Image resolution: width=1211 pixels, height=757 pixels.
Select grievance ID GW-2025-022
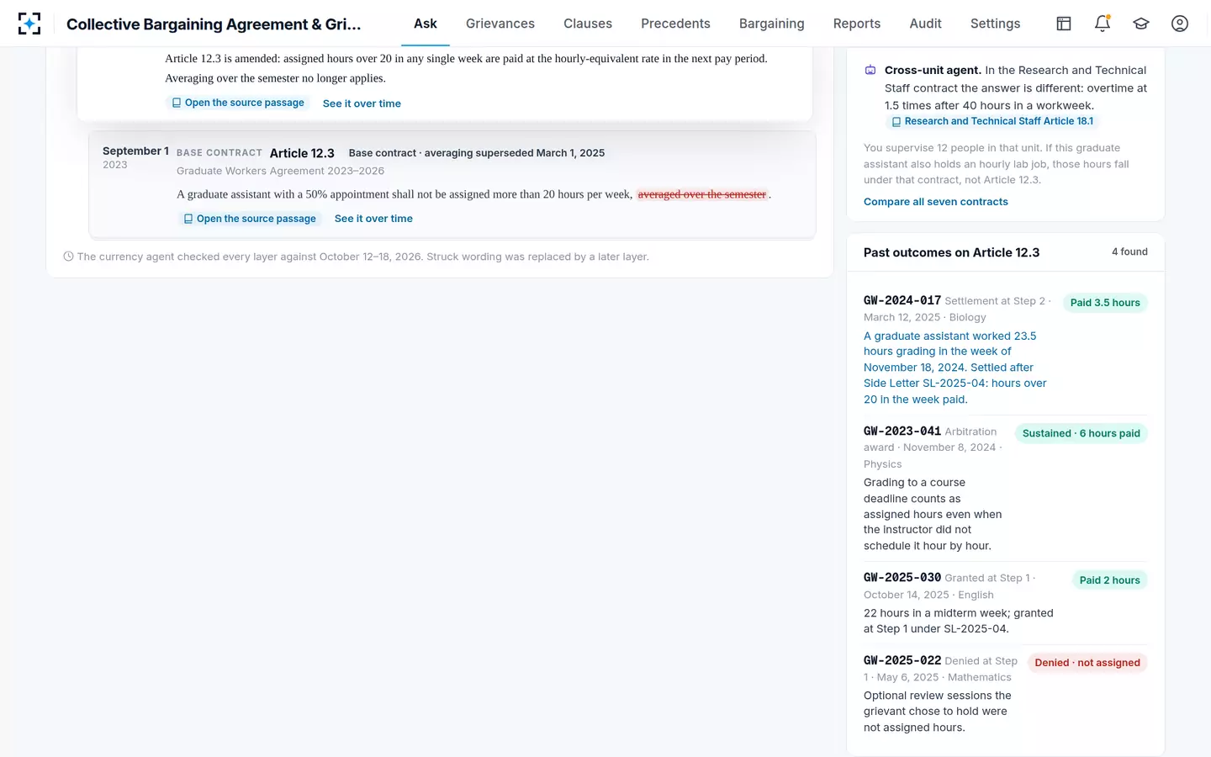(x=902, y=660)
